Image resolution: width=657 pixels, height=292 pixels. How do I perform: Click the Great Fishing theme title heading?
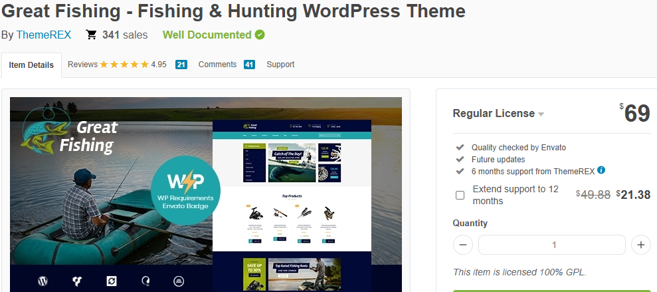233,11
